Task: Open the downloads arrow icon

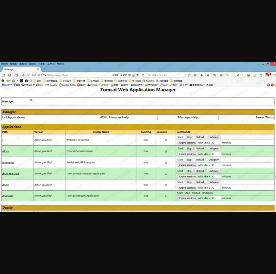Action: pyautogui.click(x=202, y=75)
